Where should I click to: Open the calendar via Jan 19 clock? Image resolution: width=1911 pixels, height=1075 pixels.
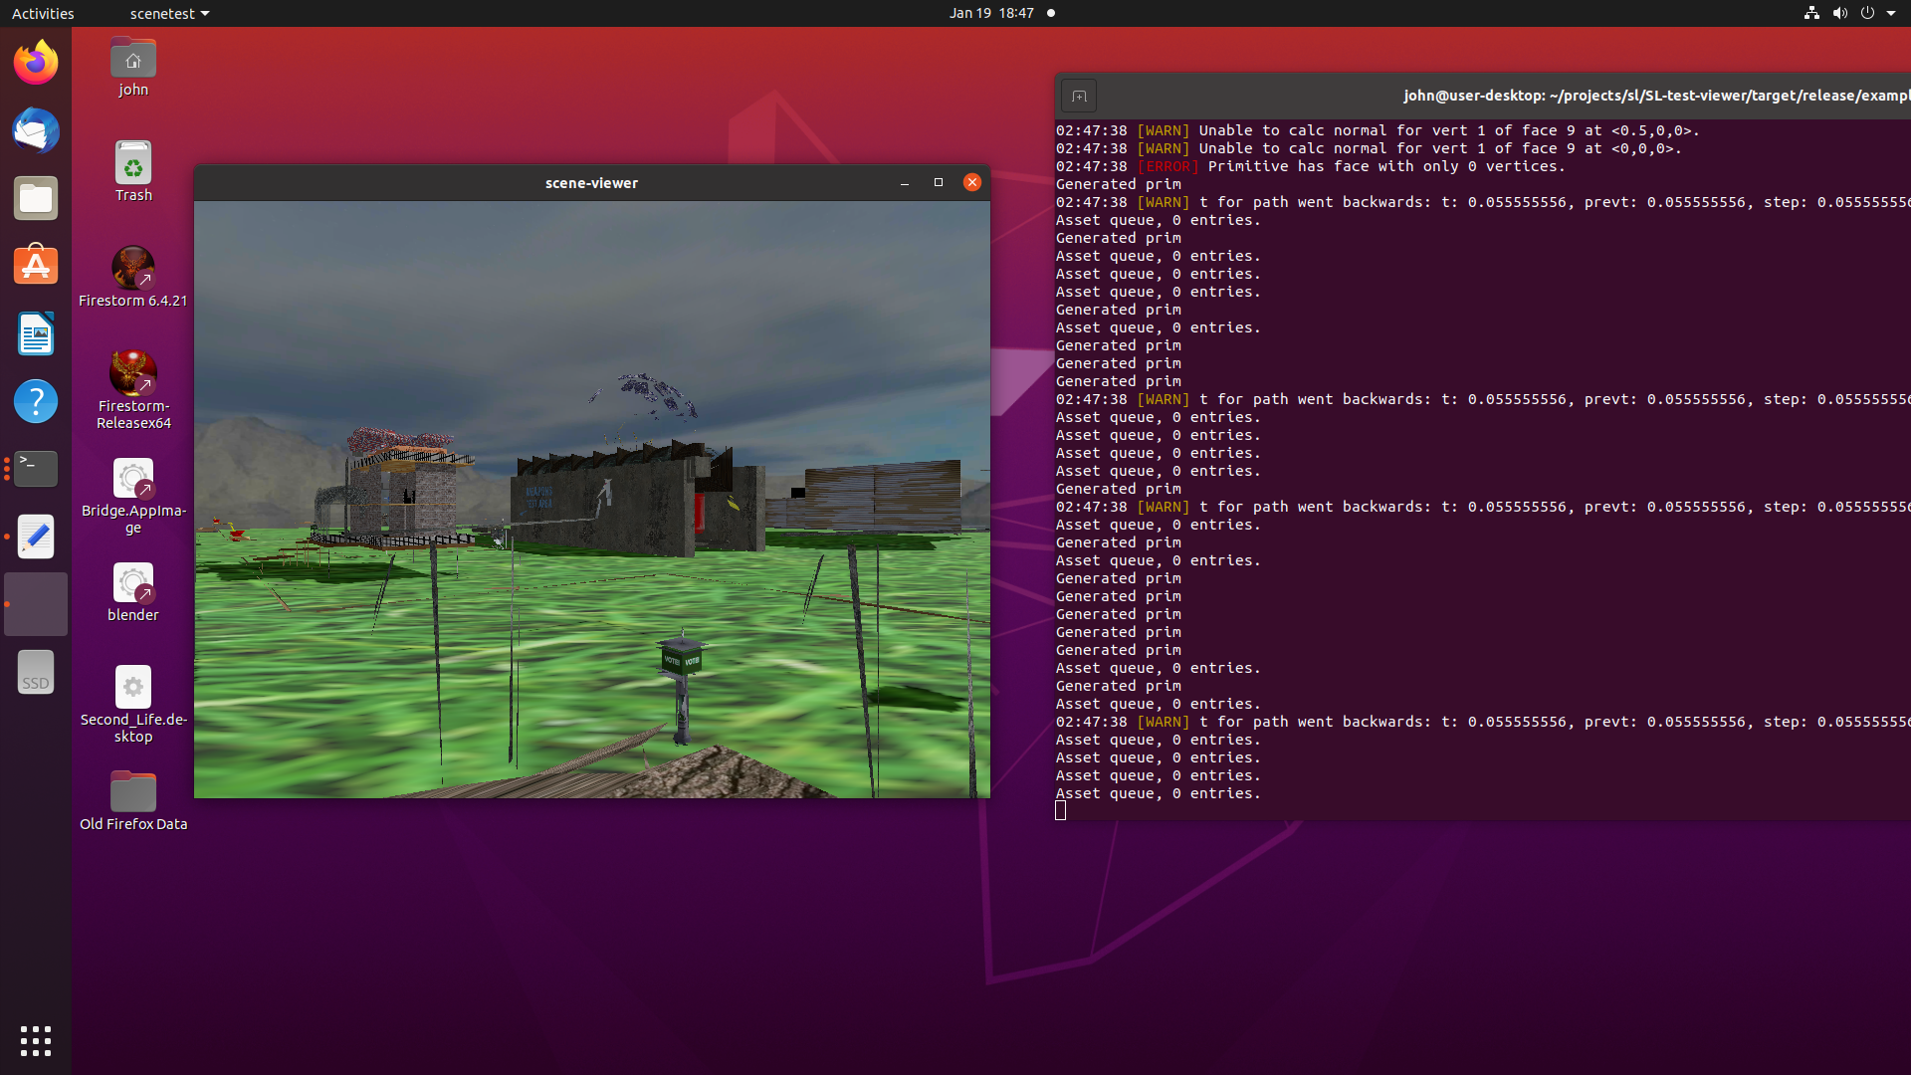click(x=991, y=13)
